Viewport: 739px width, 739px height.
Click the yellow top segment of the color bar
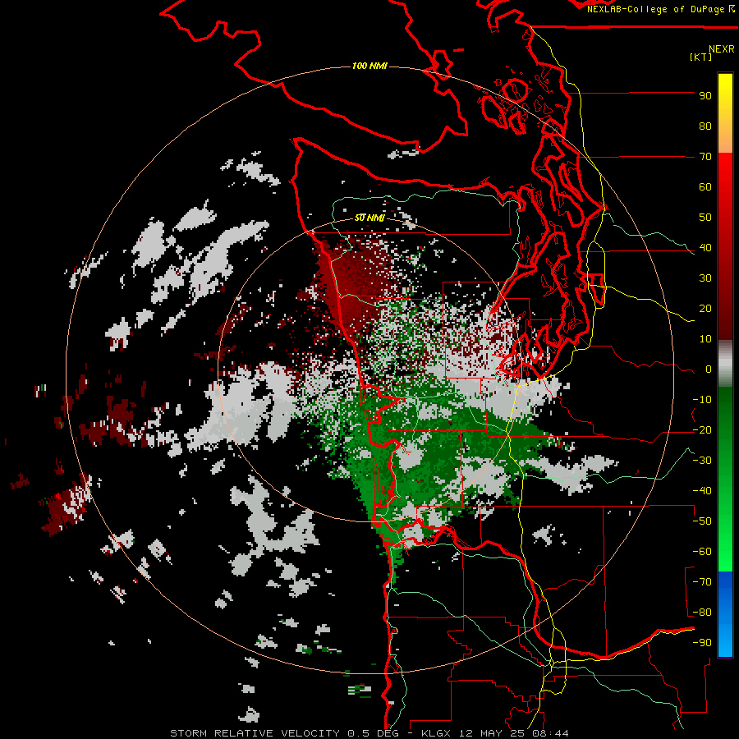(x=725, y=113)
